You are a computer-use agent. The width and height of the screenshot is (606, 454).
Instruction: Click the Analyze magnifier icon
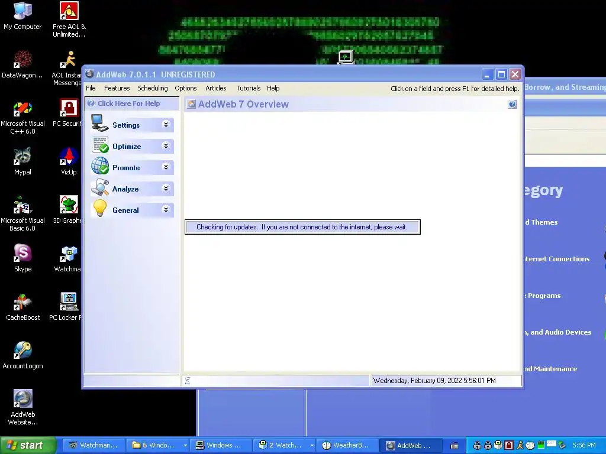click(x=99, y=187)
